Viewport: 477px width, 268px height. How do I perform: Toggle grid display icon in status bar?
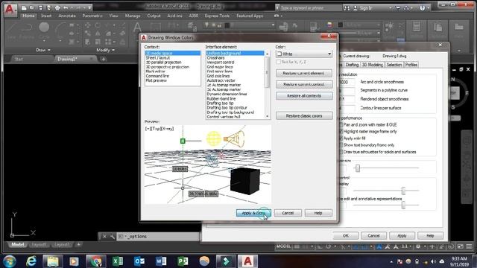tap(297, 246)
